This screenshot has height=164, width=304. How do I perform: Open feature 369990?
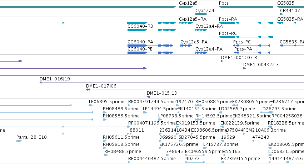pyautogui.click(x=168, y=138)
